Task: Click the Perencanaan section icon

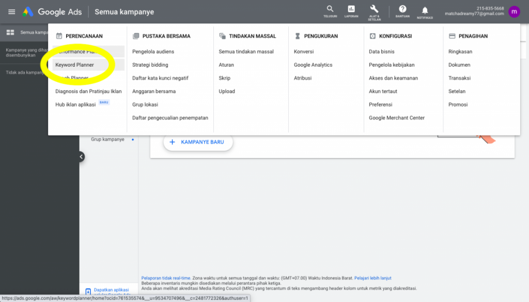Action: coord(60,36)
